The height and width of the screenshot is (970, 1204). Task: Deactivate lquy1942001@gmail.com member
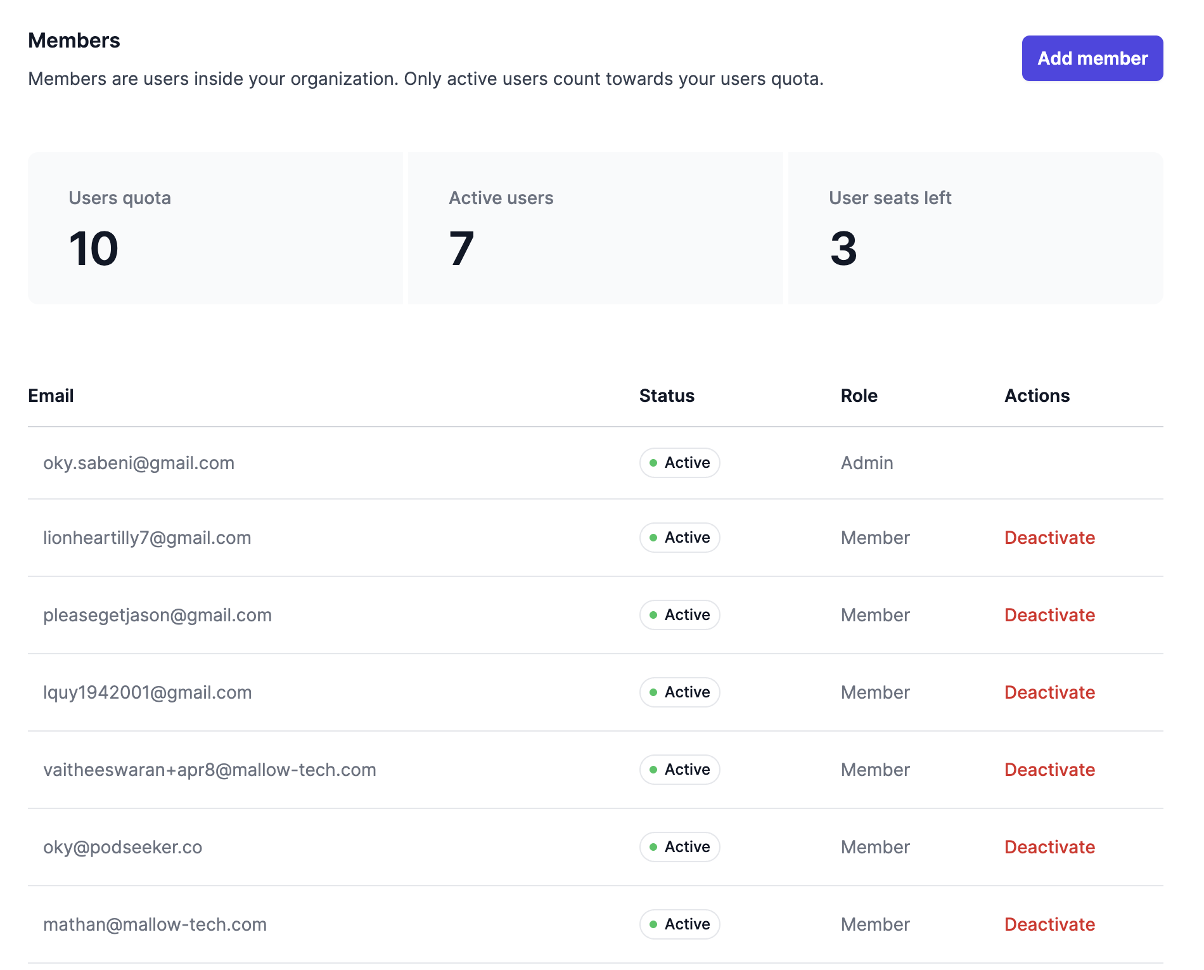point(1050,692)
